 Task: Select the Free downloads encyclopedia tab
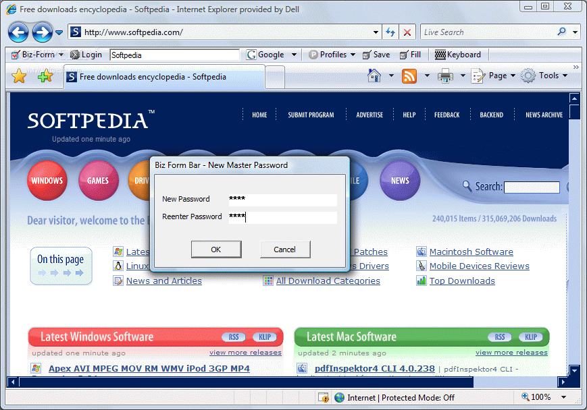click(x=165, y=77)
